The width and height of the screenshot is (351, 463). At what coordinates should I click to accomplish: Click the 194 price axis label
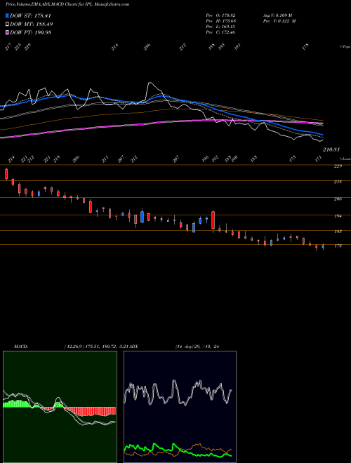click(x=338, y=216)
